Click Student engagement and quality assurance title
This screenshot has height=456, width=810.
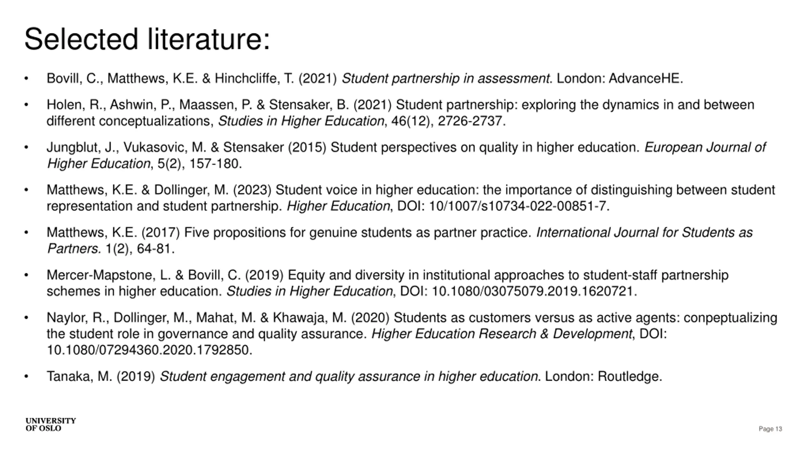349,377
